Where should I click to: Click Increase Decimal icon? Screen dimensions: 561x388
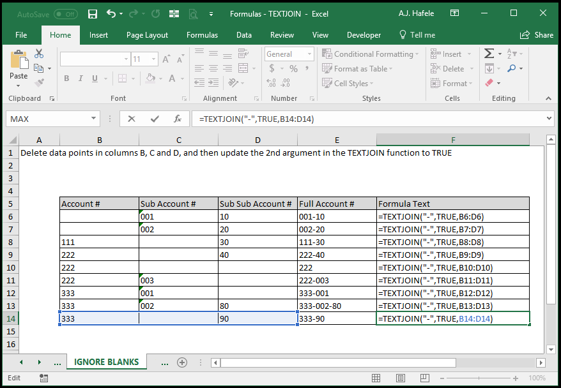click(271, 83)
